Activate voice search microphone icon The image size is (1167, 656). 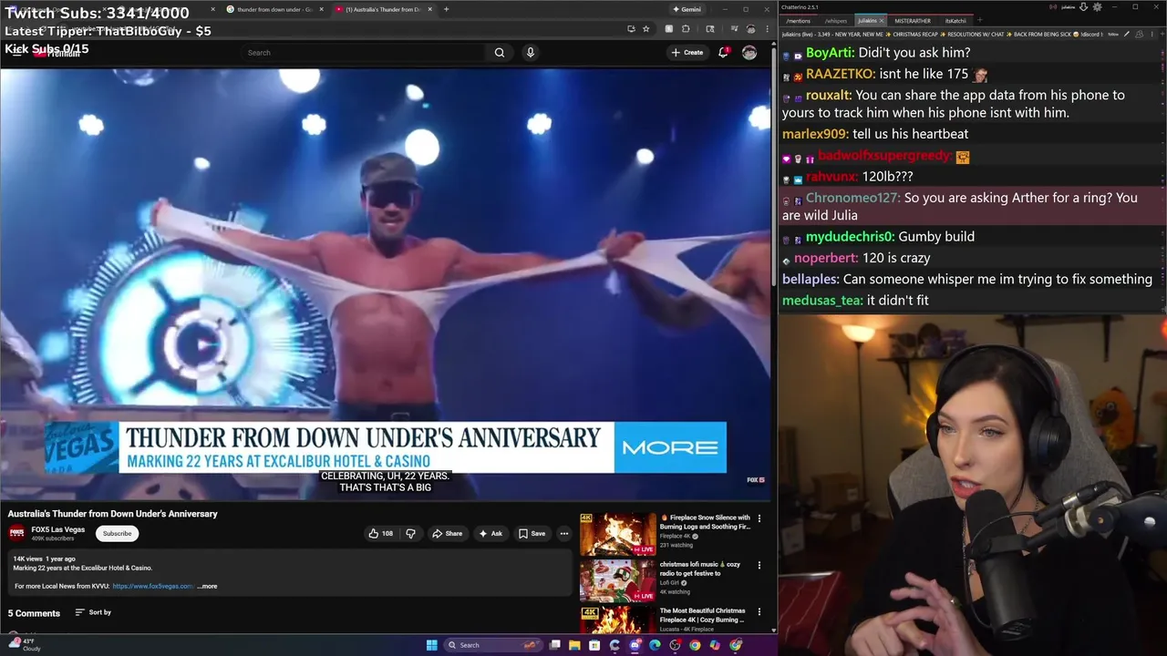pos(530,53)
